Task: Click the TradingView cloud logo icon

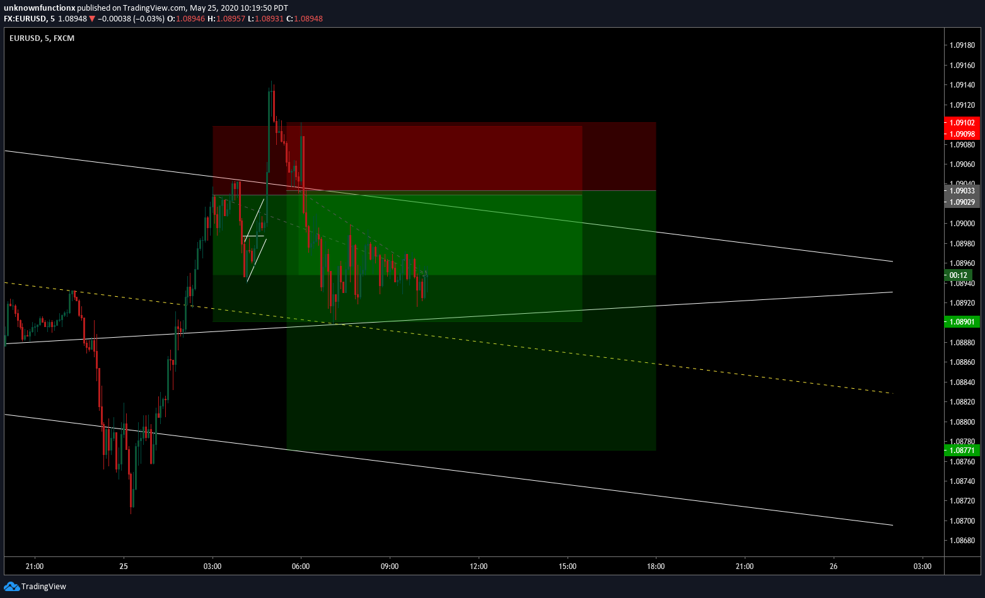Action: coord(11,587)
